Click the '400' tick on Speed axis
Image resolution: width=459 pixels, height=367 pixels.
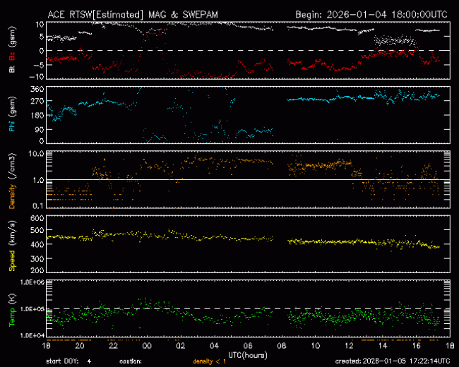tap(37, 244)
